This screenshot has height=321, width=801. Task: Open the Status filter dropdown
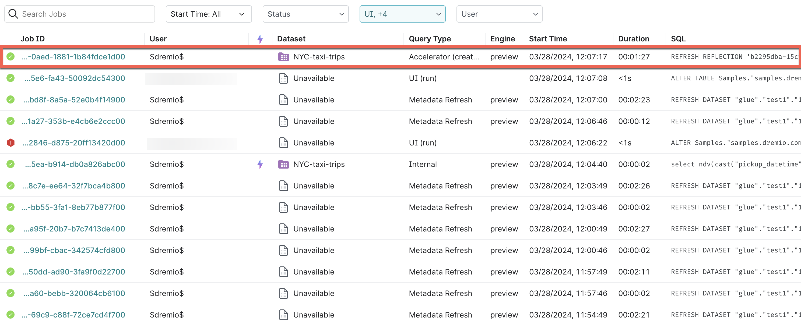click(x=305, y=14)
